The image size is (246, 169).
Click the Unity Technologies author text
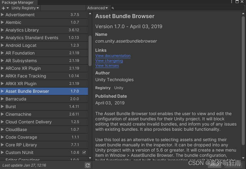[x=114, y=80]
